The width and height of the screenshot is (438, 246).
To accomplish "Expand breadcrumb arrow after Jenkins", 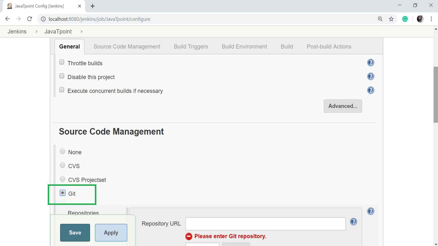I will 36,32.
